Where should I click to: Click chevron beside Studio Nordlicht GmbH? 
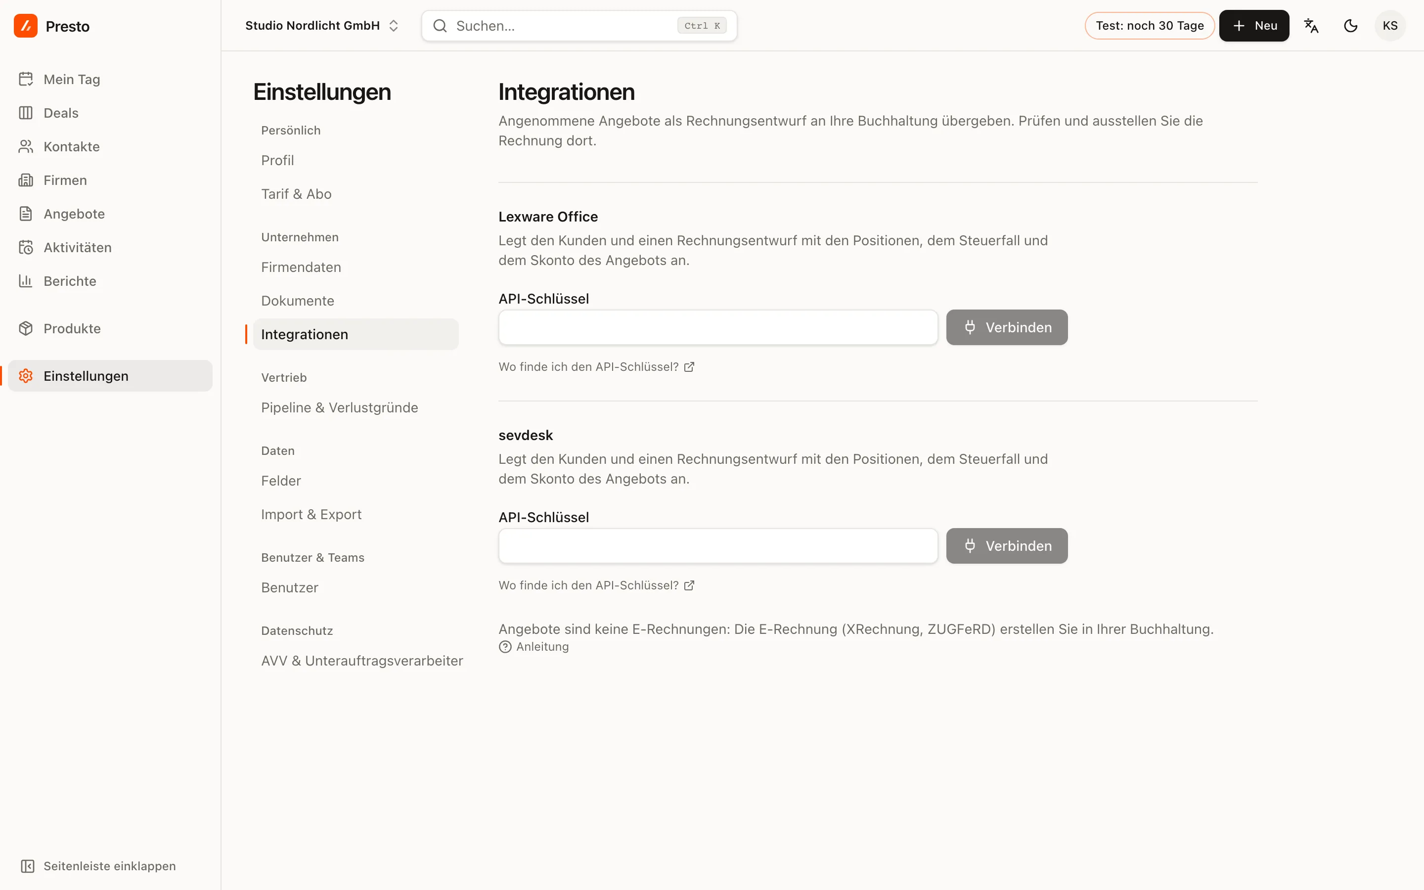(x=394, y=25)
